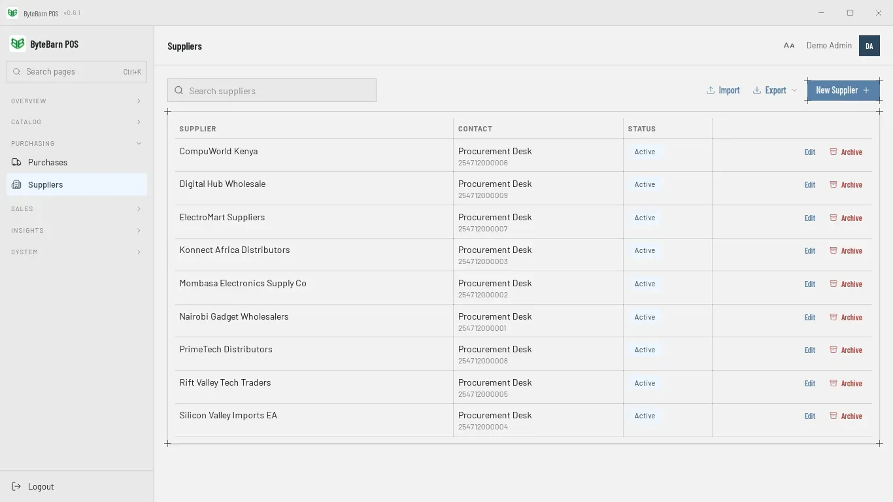Click the Logout arrow icon
Viewport: 893px width, 502px height.
[x=16, y=486]
